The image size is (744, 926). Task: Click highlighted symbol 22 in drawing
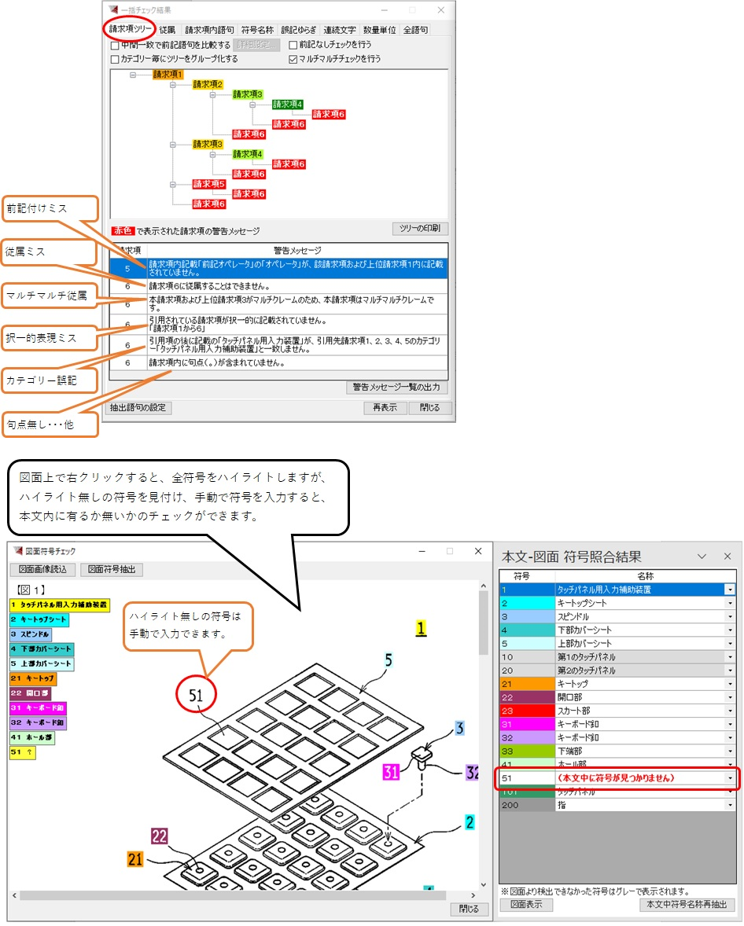coord(160,836)
